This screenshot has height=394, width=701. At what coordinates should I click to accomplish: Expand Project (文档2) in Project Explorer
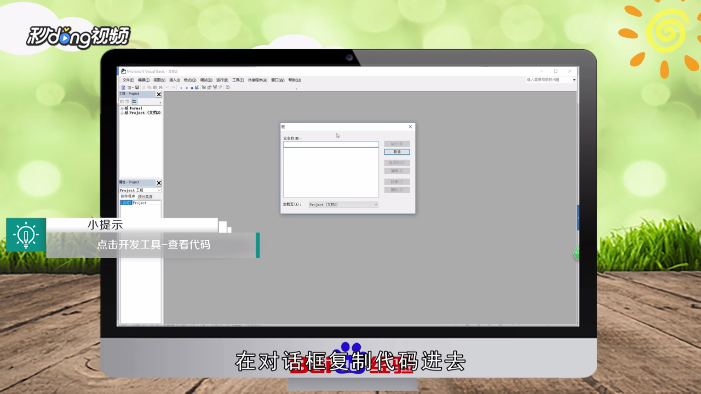[122, 112]
